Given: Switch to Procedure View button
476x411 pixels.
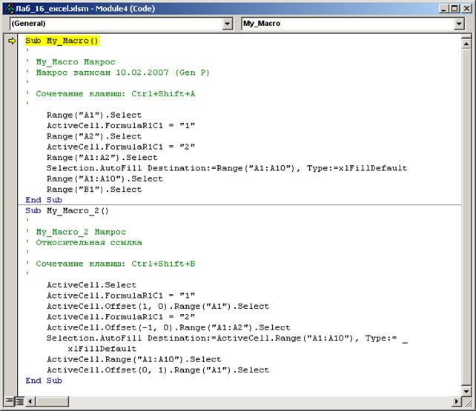Looking at the screenshot, I should coord(9,401).
